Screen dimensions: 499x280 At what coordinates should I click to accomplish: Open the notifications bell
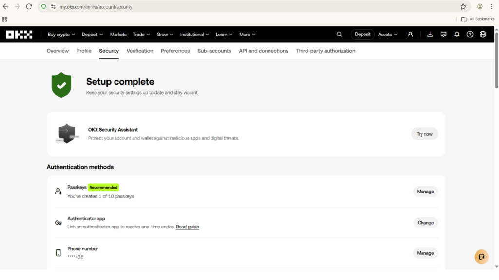457,35
